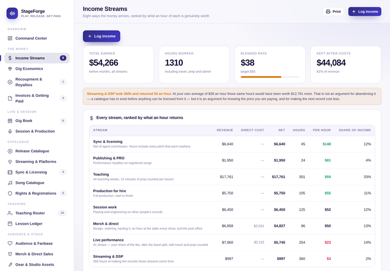
Task: Select the Session work row
Action: click(x=232, y=210)
